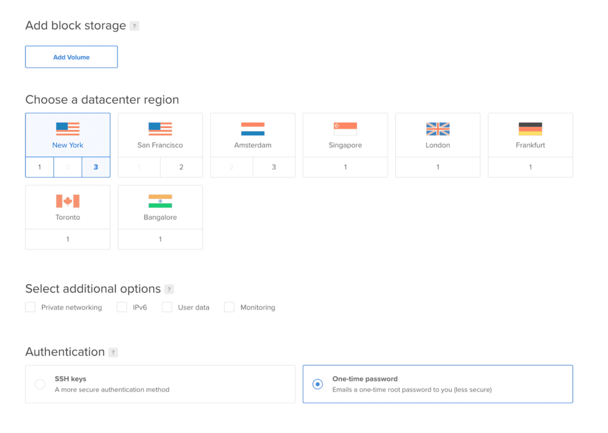The height and width of the screenshot is (433, 608).
Task: Enable the Monitoring checkbox
Action: (229, 307)
